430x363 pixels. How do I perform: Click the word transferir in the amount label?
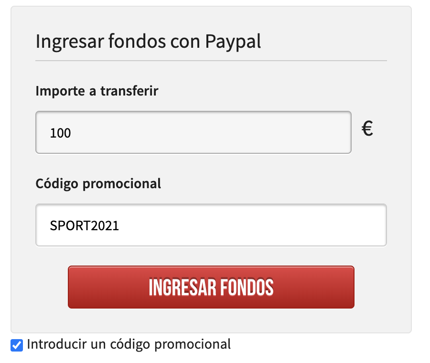129,91
